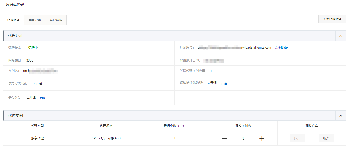Collapse the 代理实例 section chevron

pyautogui.click(x=341, y=115)
